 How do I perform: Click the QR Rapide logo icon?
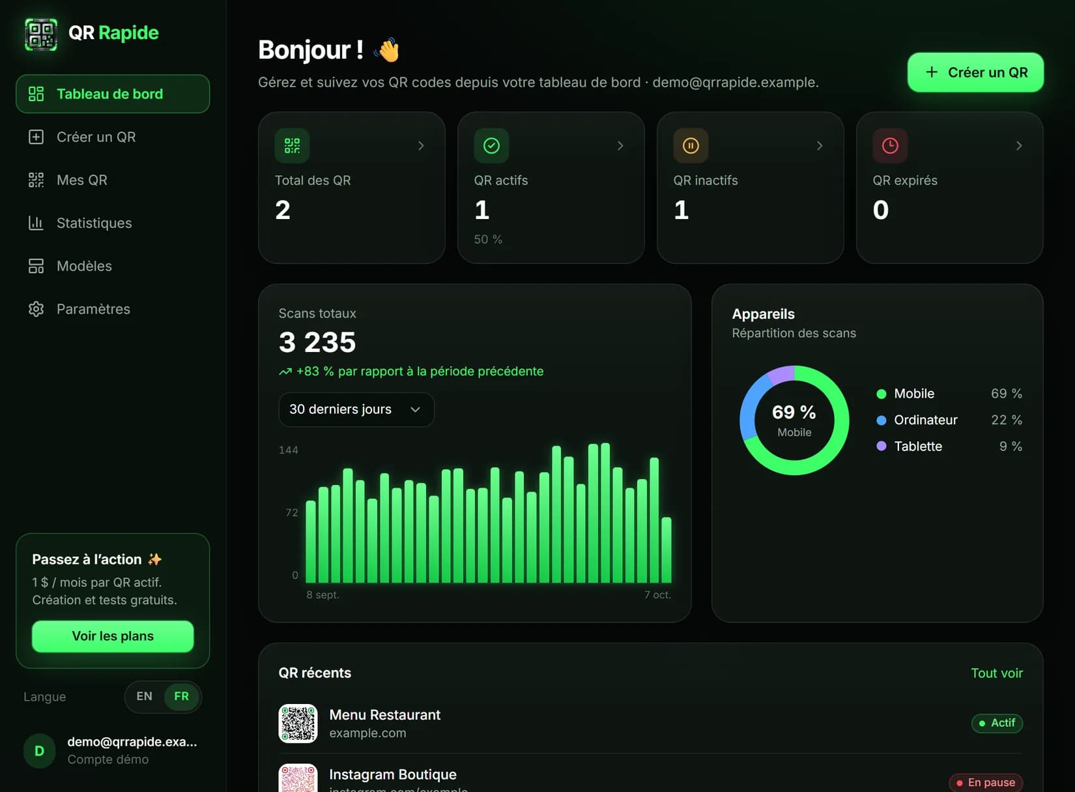41,34
